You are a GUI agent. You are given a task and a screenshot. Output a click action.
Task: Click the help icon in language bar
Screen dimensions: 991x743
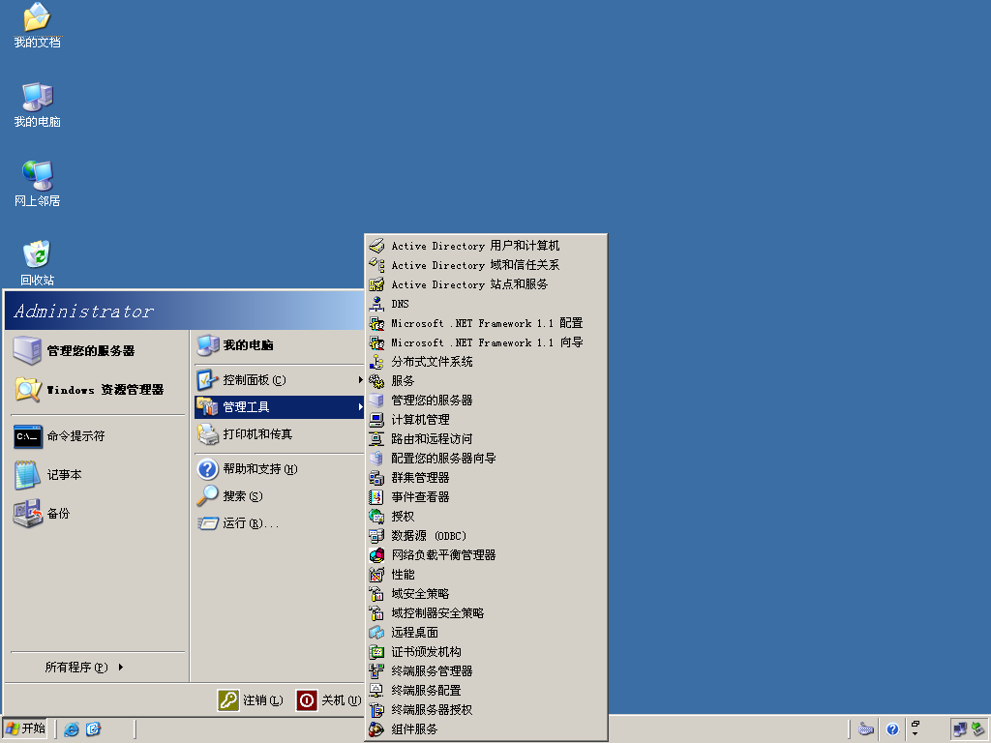click(892, 729)
